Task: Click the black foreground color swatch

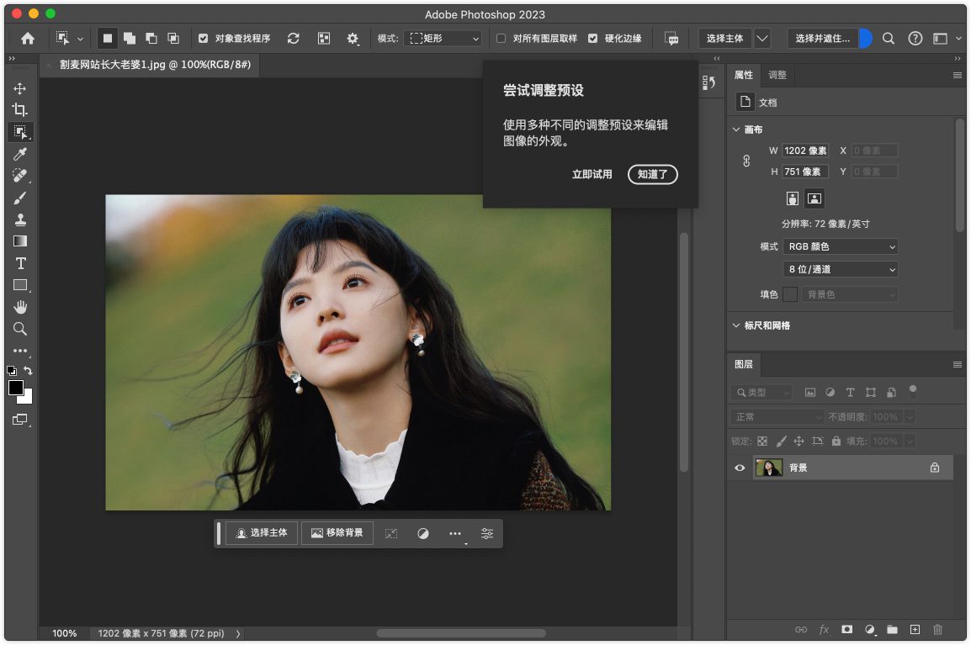Action: click(16, 388)
